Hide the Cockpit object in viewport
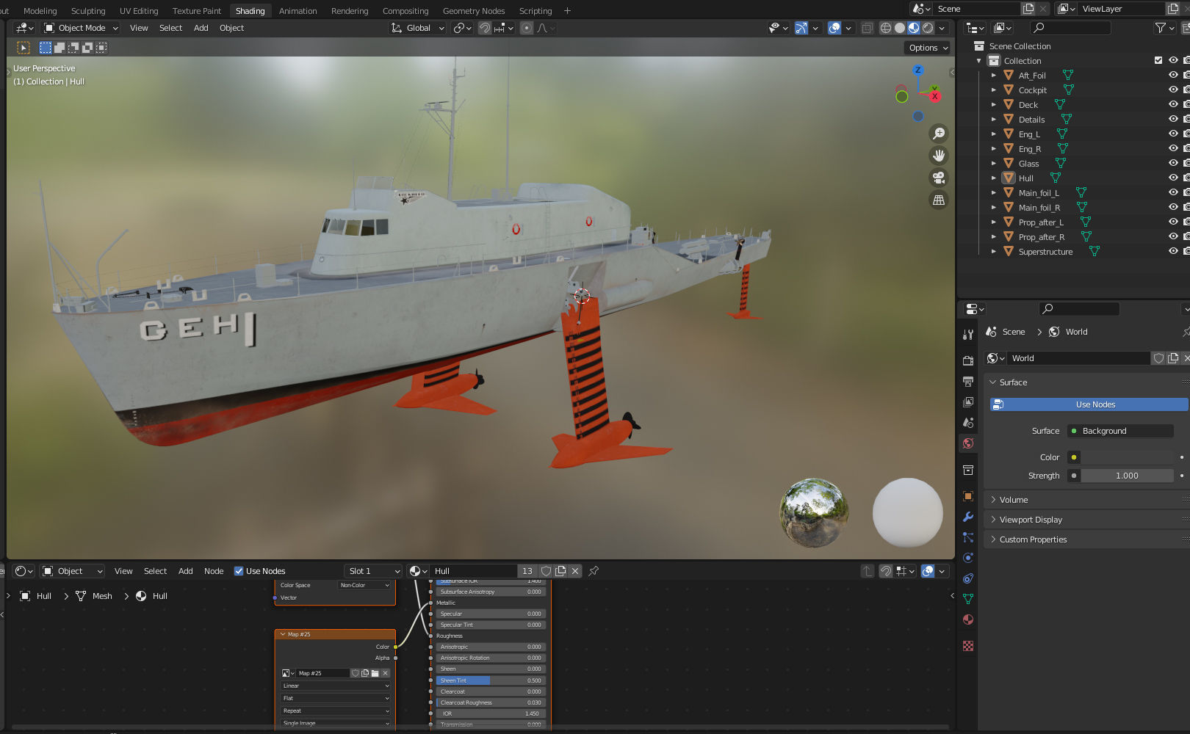 click(x=1173, y=90)
